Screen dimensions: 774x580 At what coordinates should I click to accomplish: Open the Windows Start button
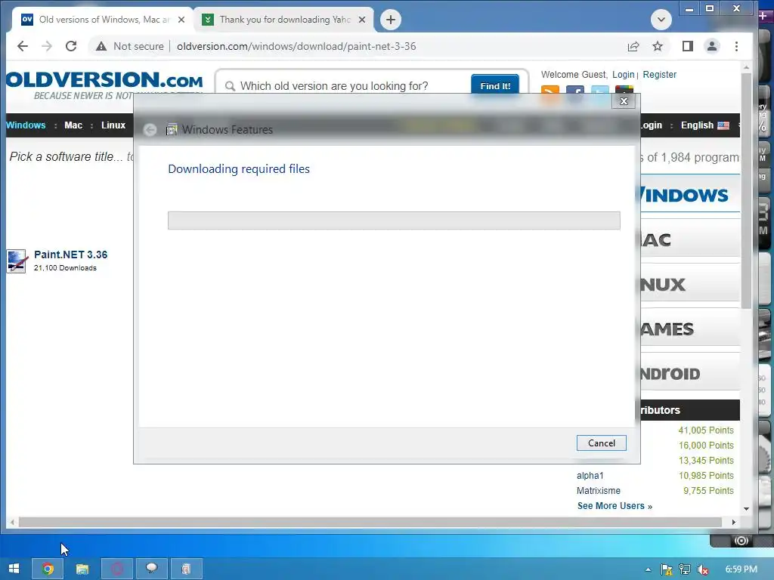[14, 569]
